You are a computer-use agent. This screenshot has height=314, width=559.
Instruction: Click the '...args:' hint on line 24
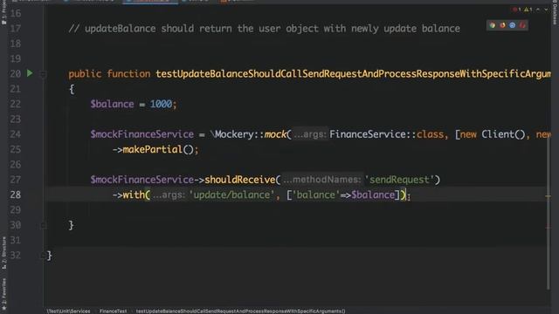coord(310,134)
